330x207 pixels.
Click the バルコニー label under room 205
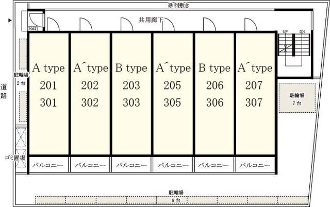pyautogui.click(x=173, y=165)
